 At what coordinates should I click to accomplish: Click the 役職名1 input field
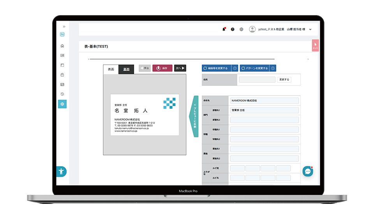[264, 130]
